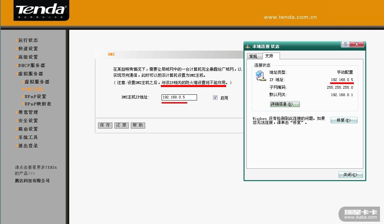
Task: Click the DMZ主机IP地址 label
Action: point(135,97)
